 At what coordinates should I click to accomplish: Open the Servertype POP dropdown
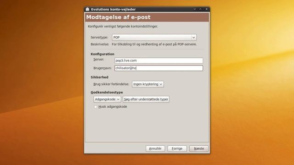click(154, 38)
